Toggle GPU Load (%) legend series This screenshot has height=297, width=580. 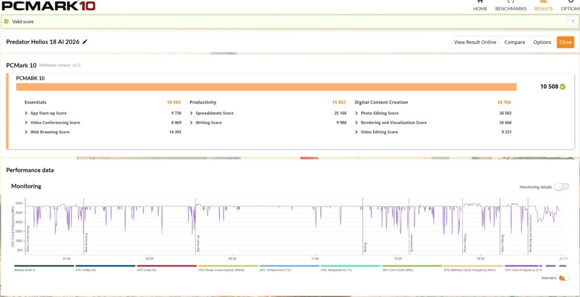pos(167,268)
